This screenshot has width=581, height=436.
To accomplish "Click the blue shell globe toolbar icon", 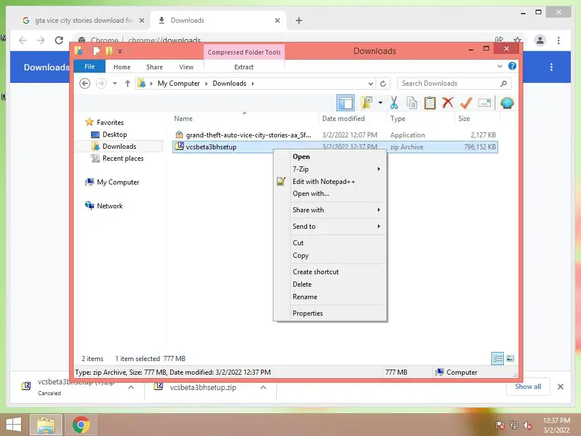I will click(507, 103).
